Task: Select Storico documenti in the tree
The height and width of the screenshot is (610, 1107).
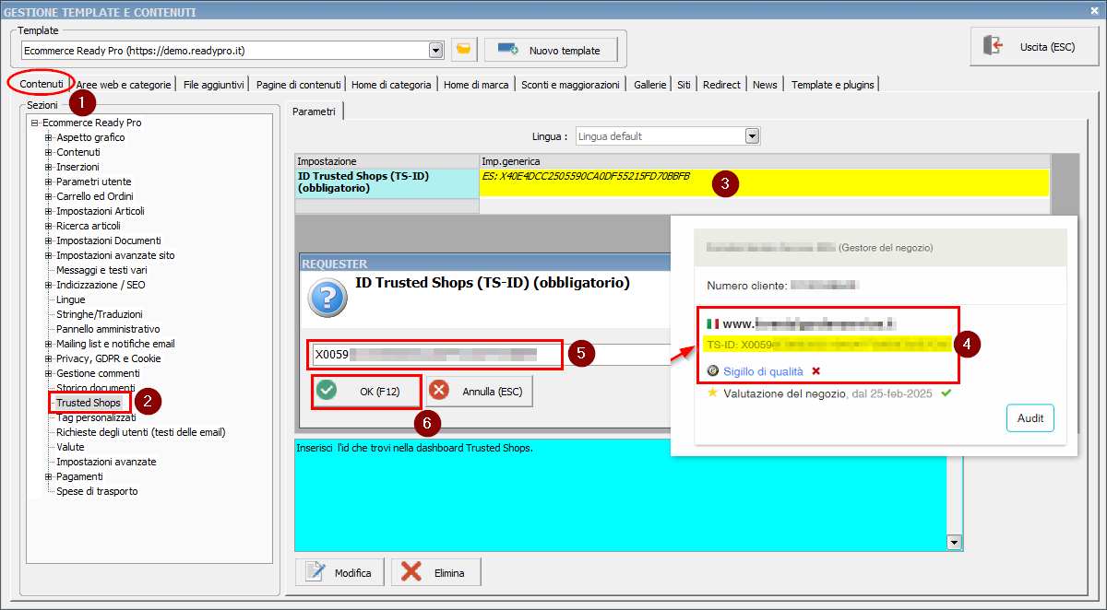Action: 96,388
